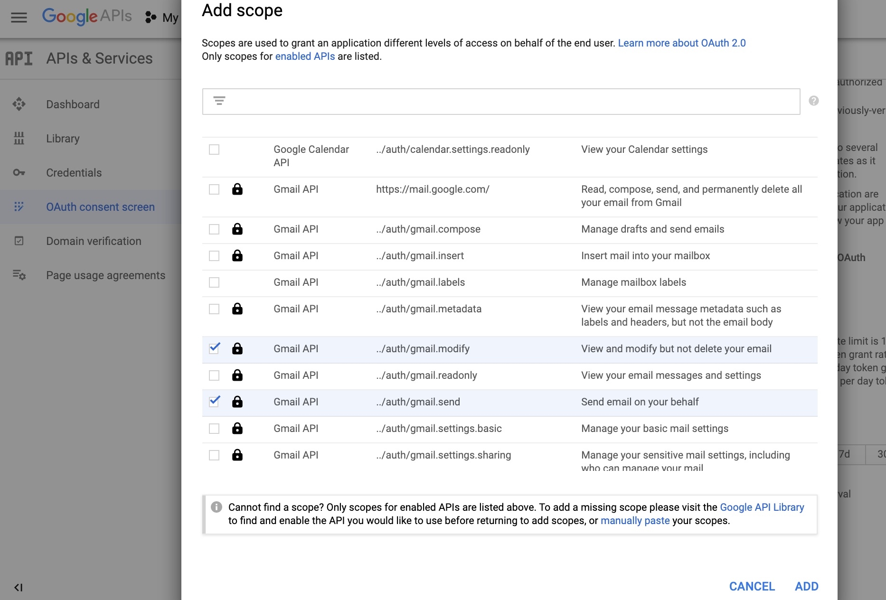Click the Dashboard sidebar icon
This screenshot has width=886, height=600.
pyautogui.click(x=19, y=104)
